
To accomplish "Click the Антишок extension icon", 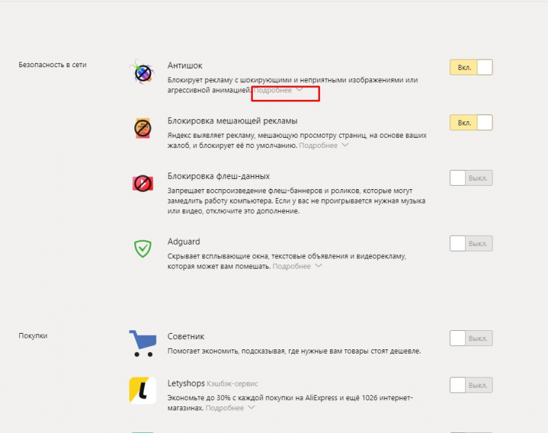I will tap(142, 72).
